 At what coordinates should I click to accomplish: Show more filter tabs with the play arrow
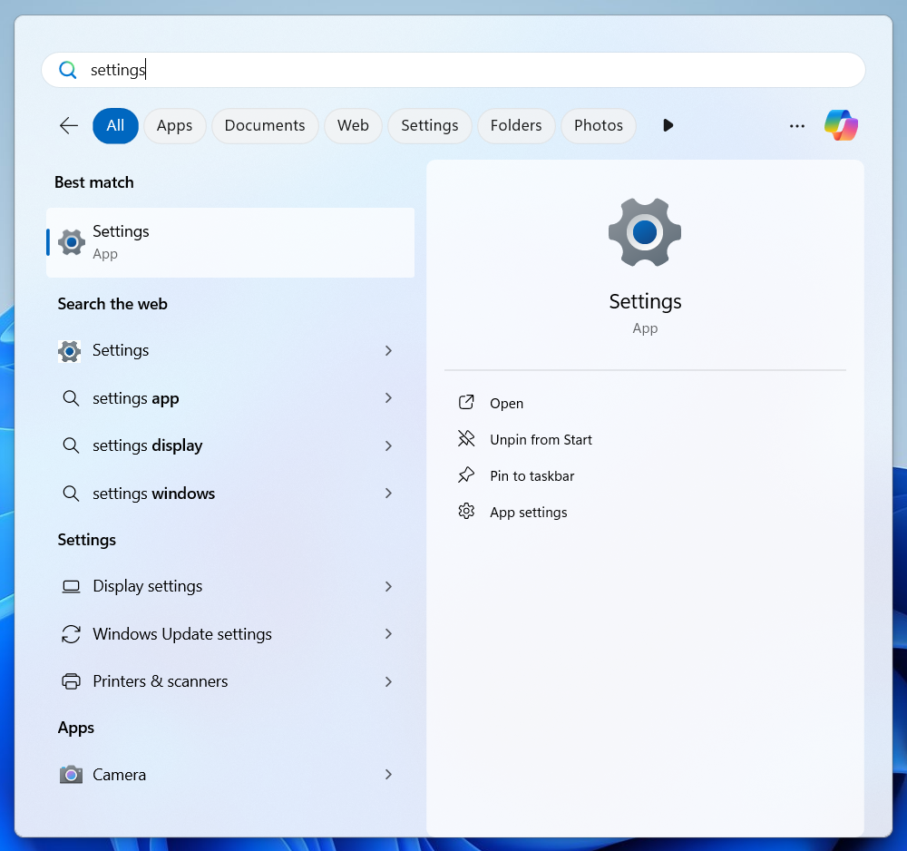point(668,125)
